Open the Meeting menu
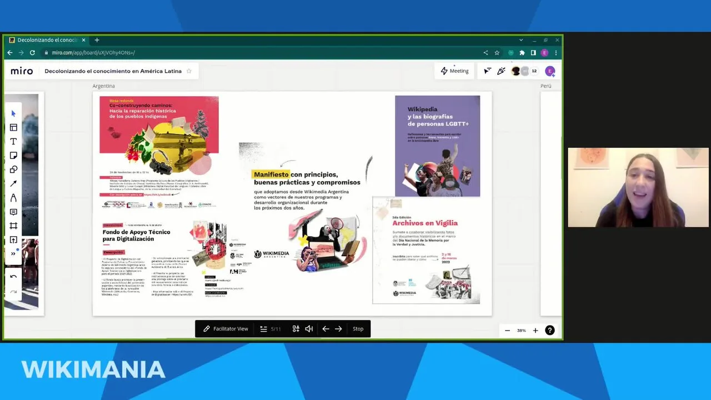Viewport: 711px width, 400px height. 454,71
